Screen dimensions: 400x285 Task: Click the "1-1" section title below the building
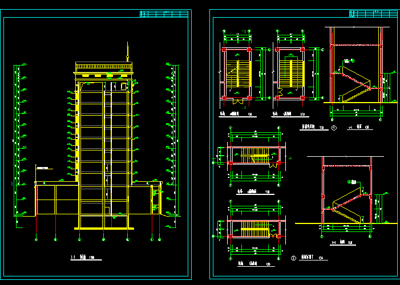pyautogui.click(x=86, y=258)
